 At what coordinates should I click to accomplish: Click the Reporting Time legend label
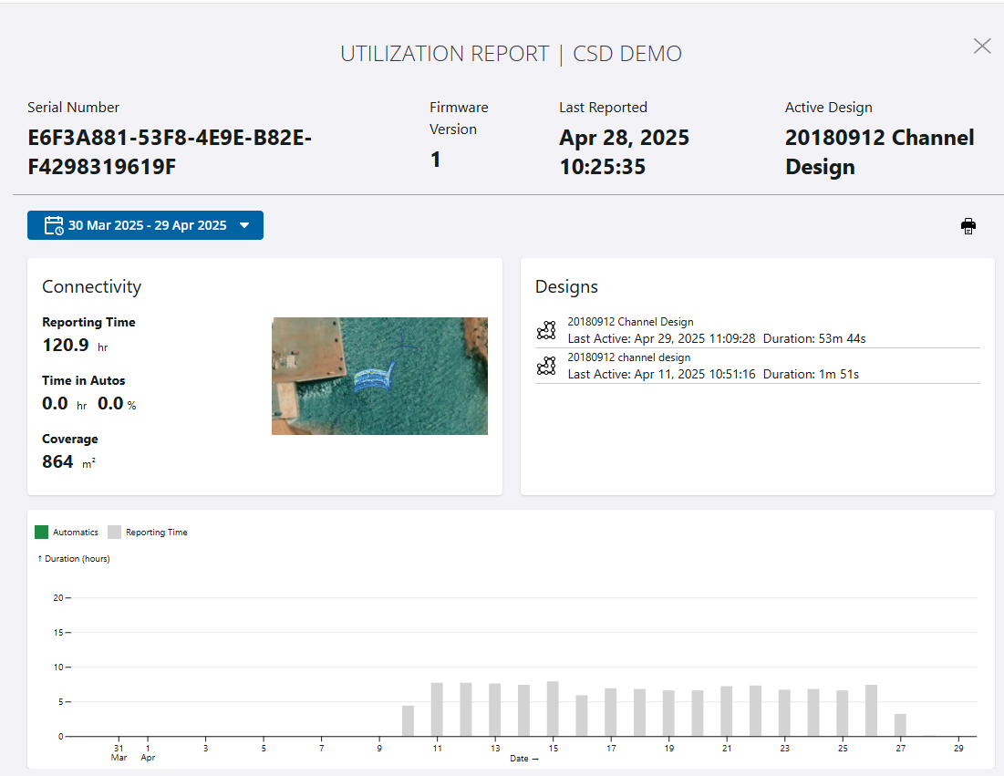(x=156, y=532)
